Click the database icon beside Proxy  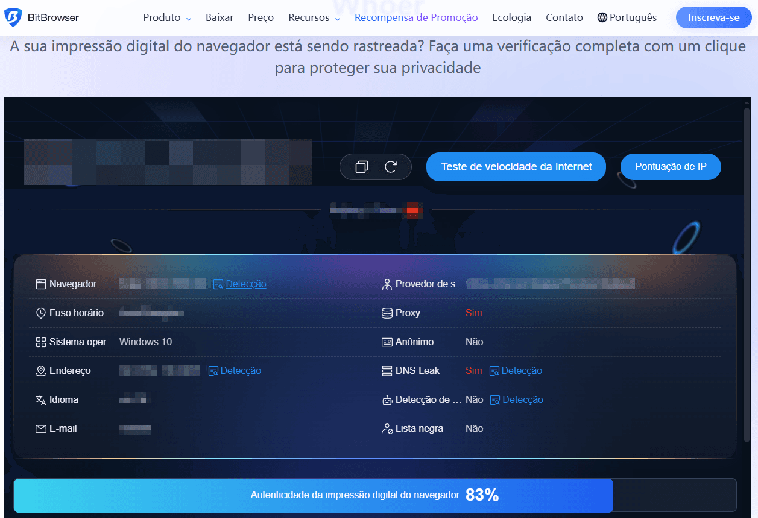[x=387, y=313]
